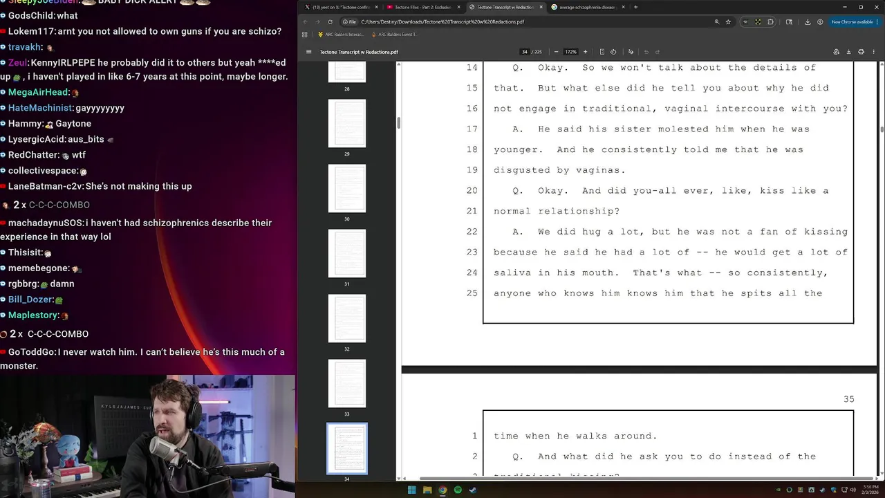Click username Maplestory in chat
The image size is (885, 498).
click(x=33, y=315)
